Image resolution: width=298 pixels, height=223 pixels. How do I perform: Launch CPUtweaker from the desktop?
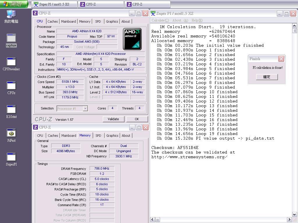(11, 64)
